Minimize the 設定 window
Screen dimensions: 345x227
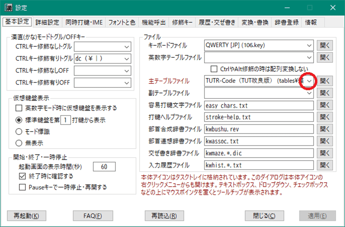tap(287, 8)
